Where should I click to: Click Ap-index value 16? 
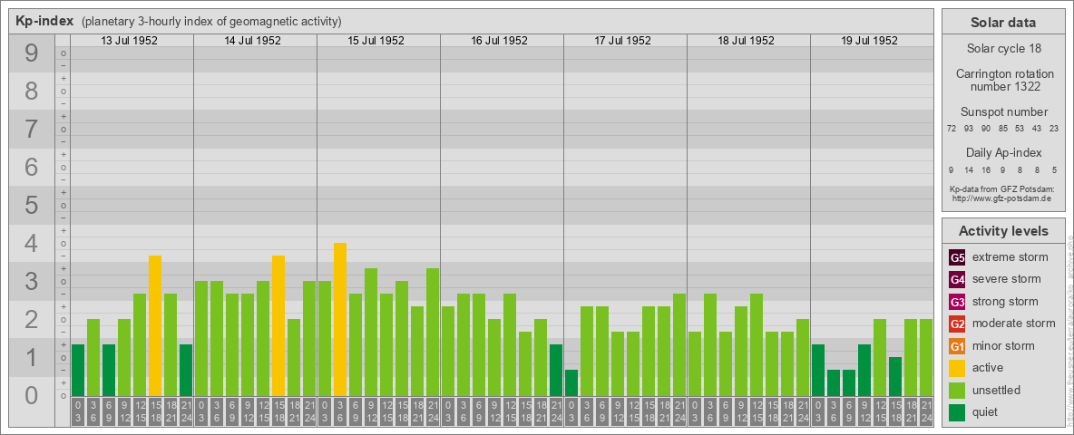click(x=986, y=169)
